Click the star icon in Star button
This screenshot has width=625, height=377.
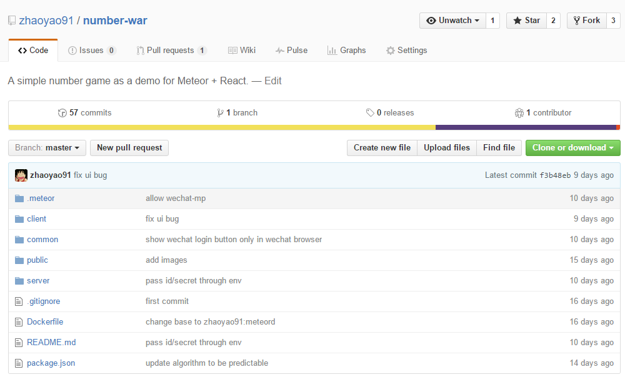[x=517, y=21]
